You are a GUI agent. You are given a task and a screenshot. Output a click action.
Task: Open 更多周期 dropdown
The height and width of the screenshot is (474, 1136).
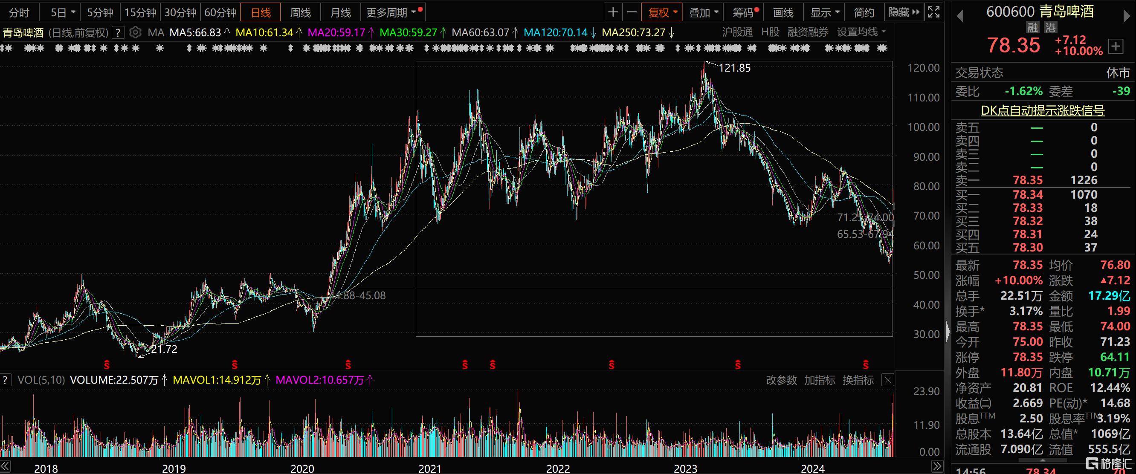tap(392, 12)
